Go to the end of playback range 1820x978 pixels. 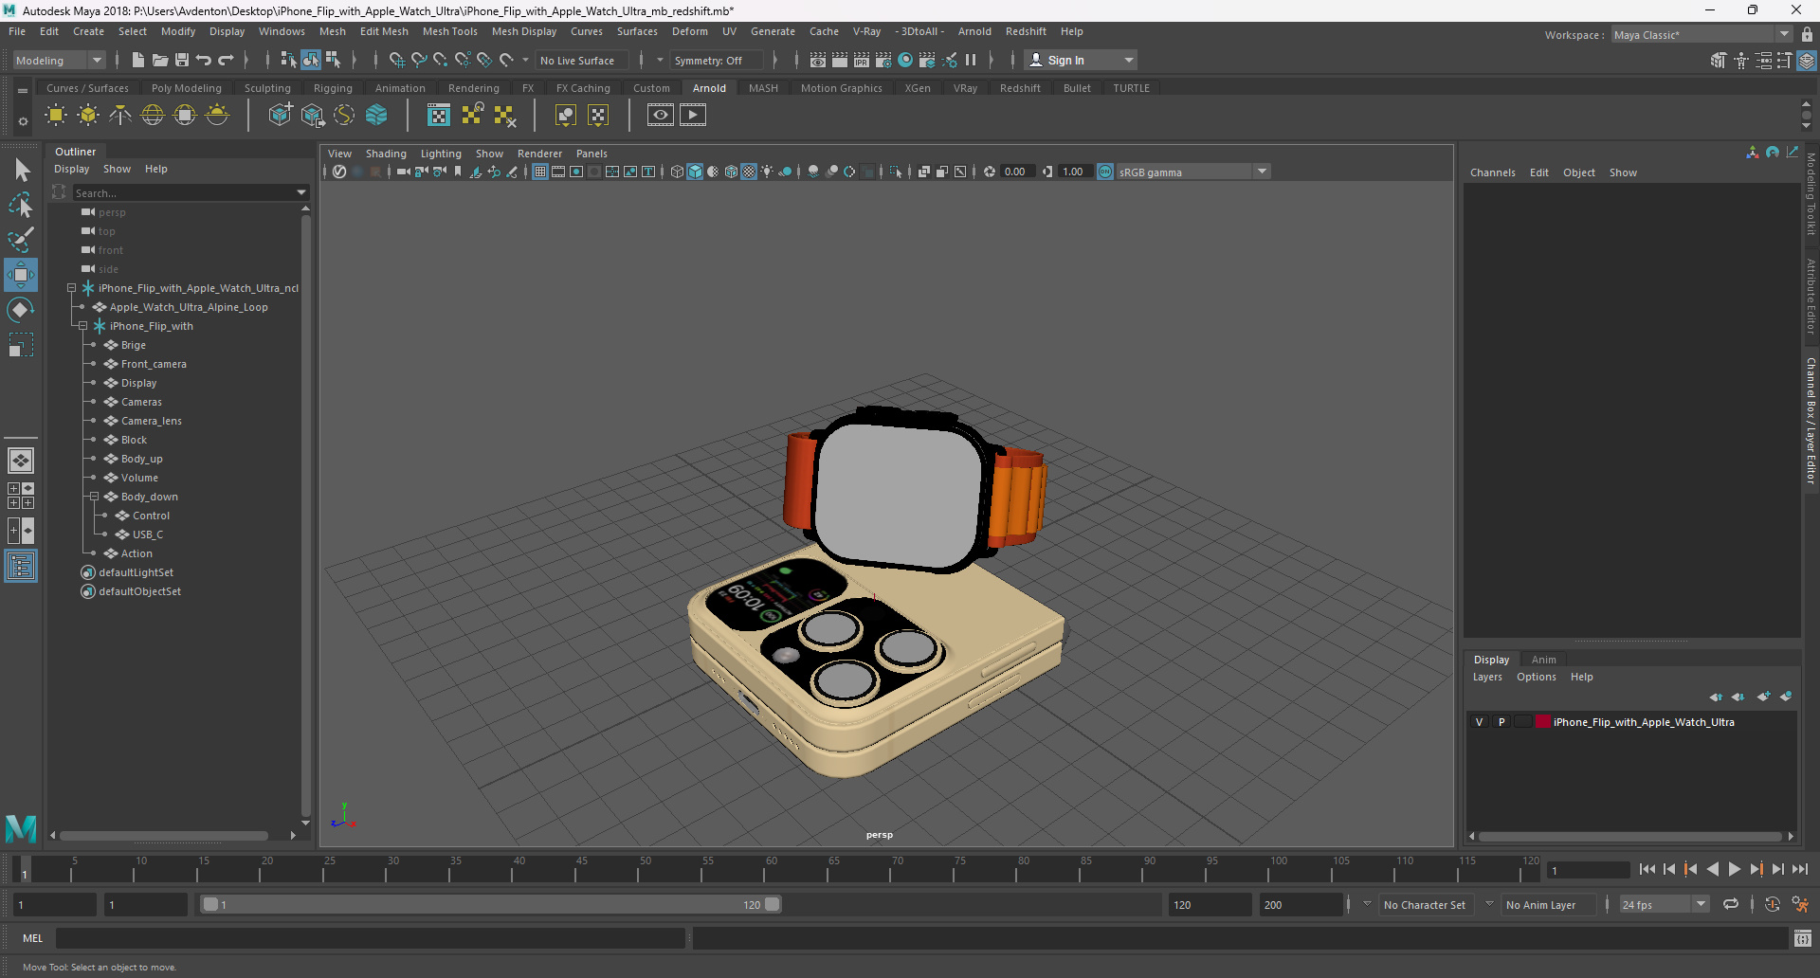[x=1800, y=869]
